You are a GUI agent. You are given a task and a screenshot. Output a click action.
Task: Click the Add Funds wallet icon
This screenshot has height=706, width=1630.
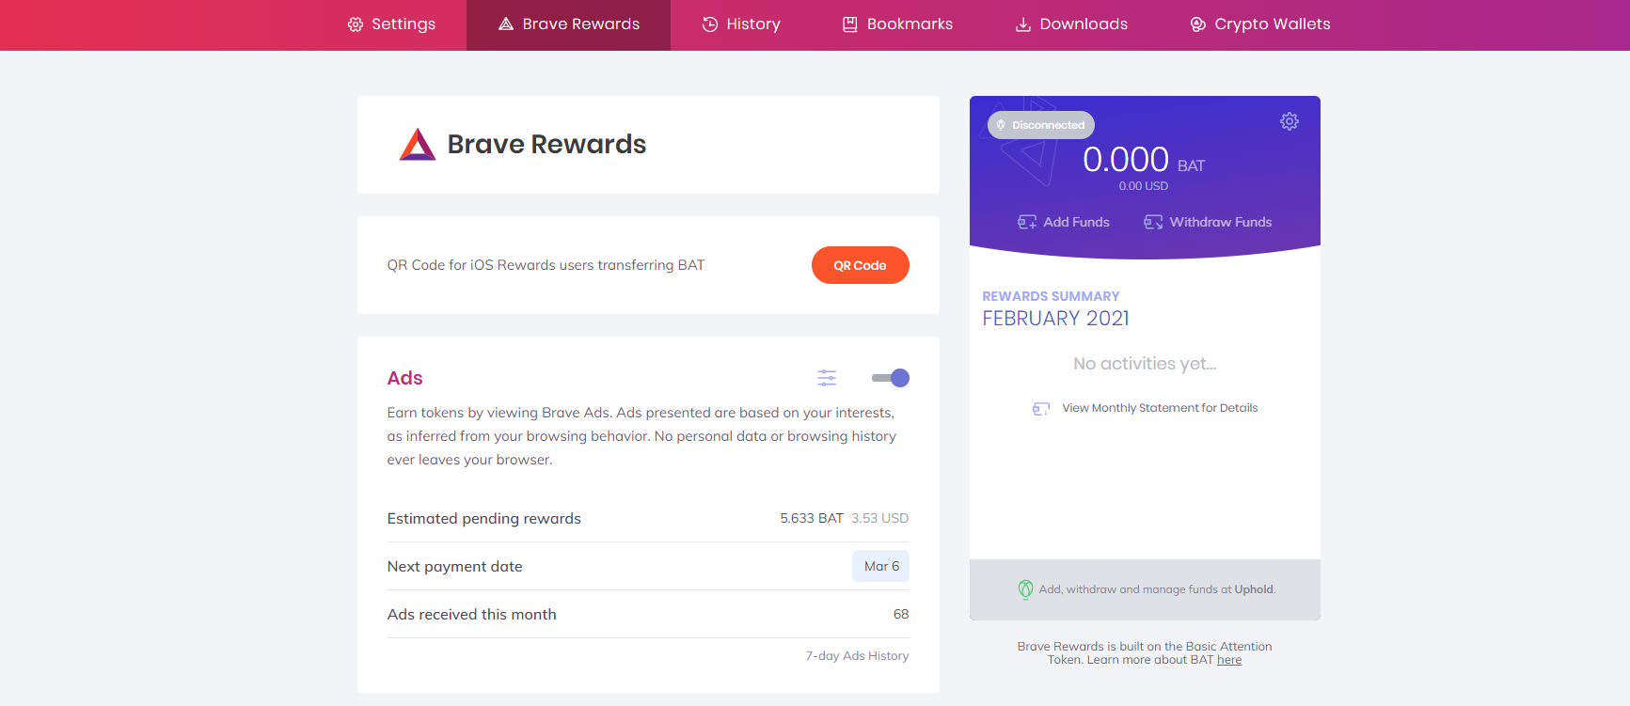(1027, 222)
